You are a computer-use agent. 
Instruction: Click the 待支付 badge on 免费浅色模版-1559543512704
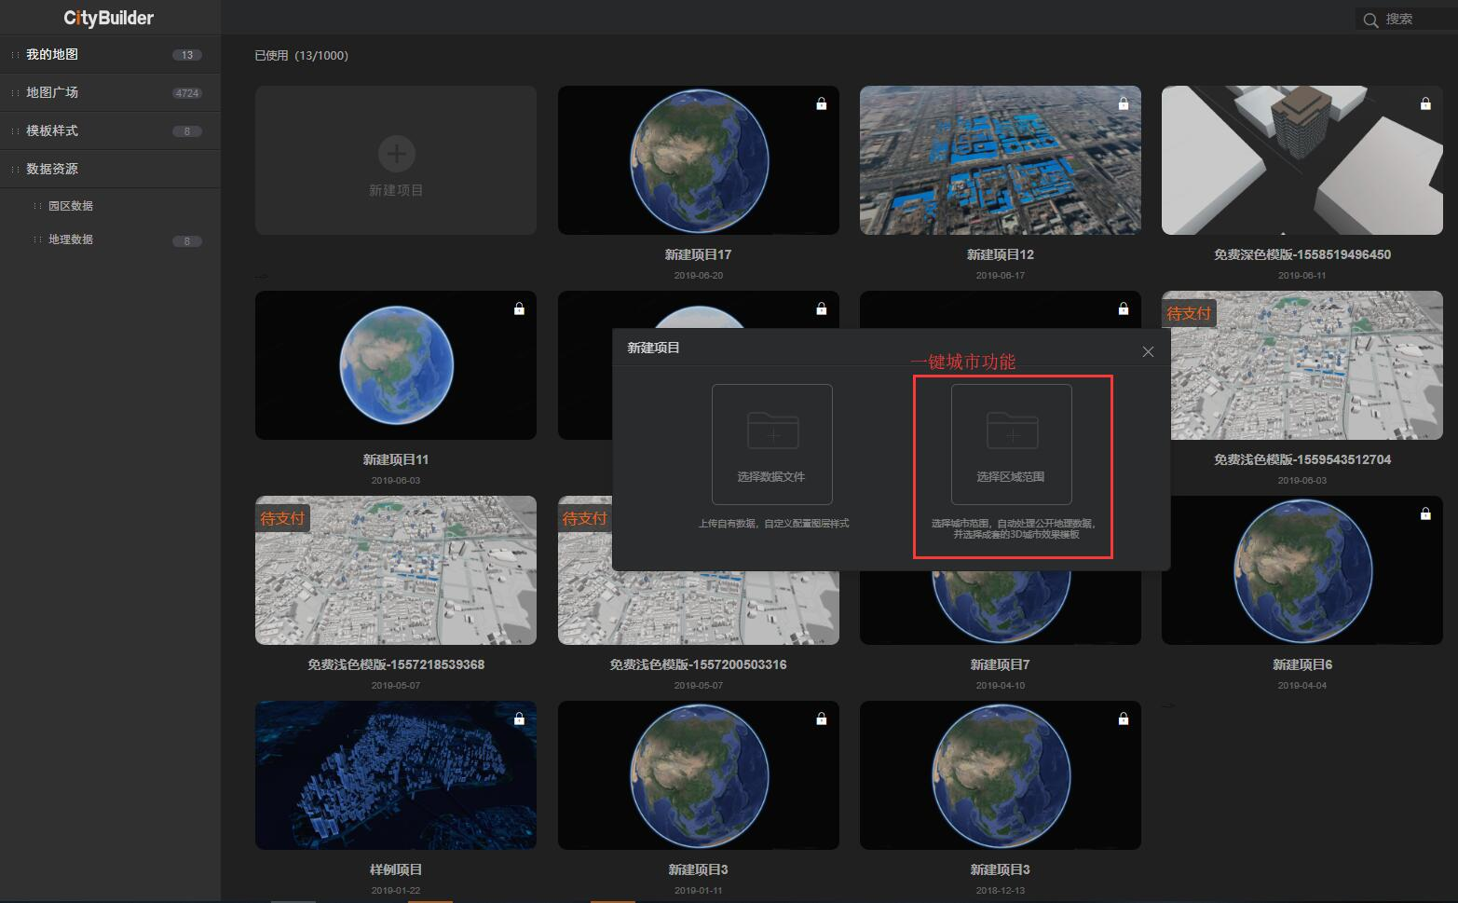[1189, 313]
